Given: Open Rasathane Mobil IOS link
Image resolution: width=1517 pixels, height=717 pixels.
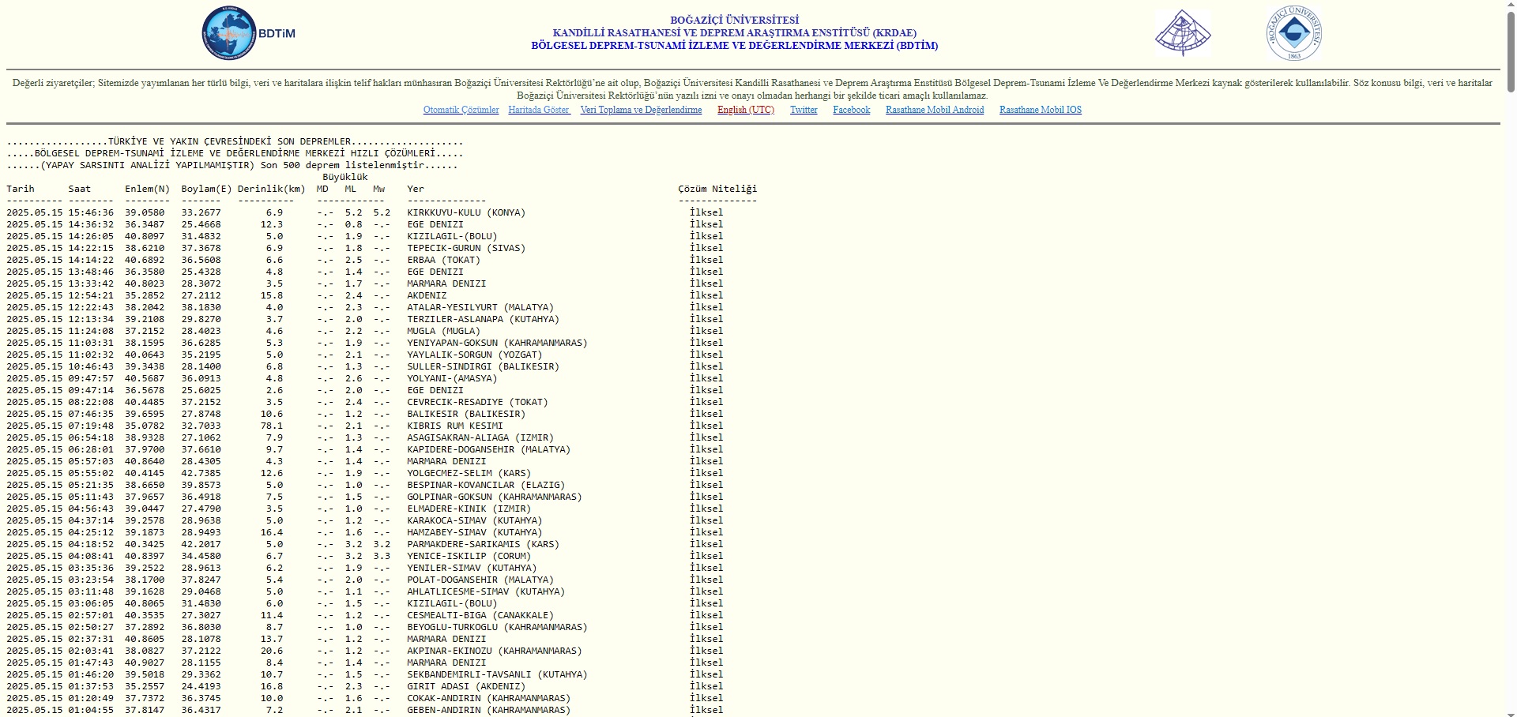Looking at the screenshot, I should click(x=1041, y=110).
